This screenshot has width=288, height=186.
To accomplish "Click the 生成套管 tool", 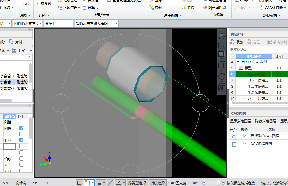I will 44,3.
